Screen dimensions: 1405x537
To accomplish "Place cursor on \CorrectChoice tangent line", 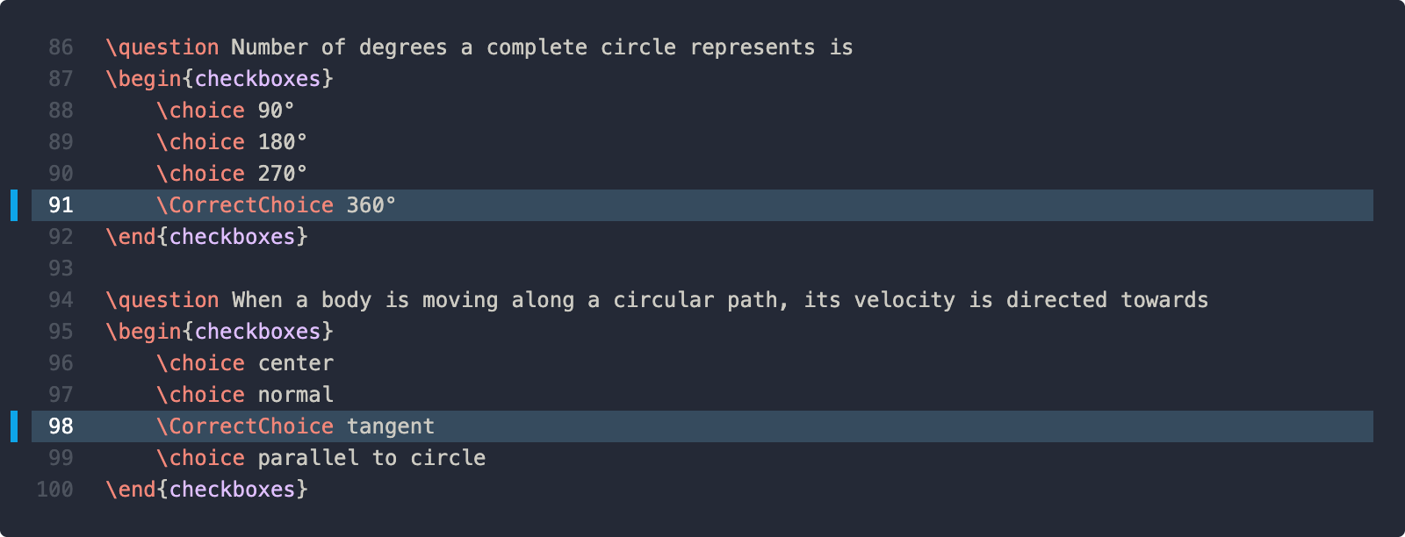I will click(x=702, y=426).
